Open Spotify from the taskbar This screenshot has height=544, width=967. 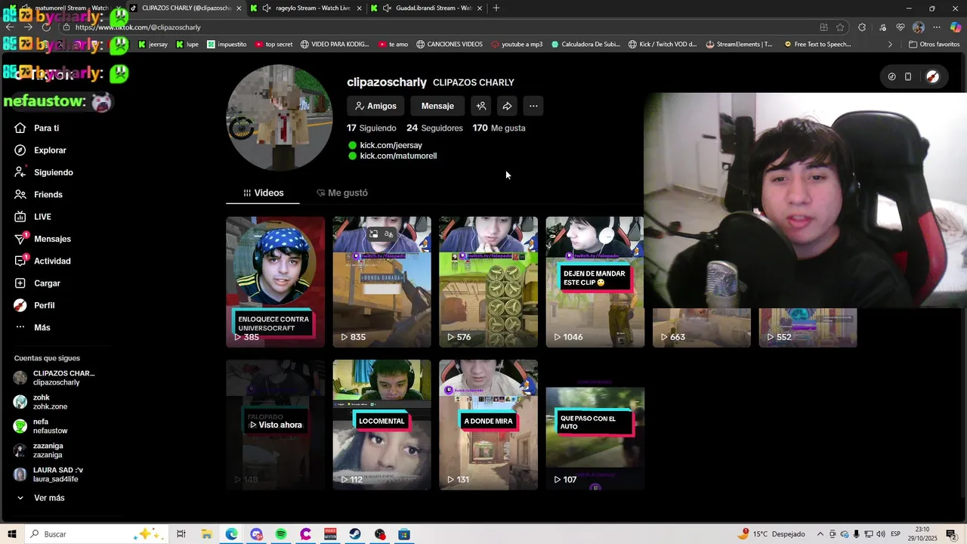(281, 534)
